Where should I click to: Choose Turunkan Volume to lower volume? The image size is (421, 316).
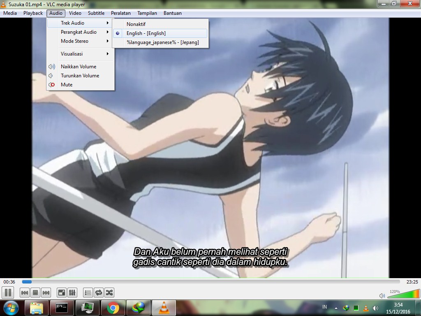coord(81,76)
